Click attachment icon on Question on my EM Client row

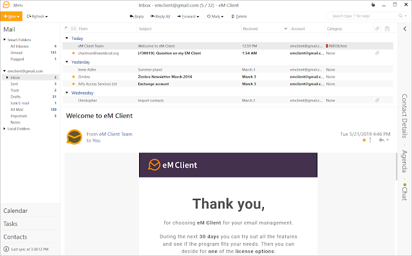tap(377, 53)
